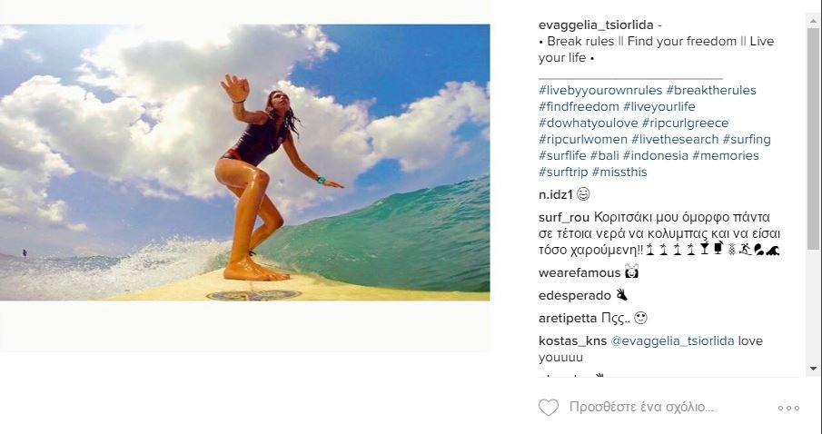Open the #ripcurlgreece hashtag

click(x=685, y=123)
